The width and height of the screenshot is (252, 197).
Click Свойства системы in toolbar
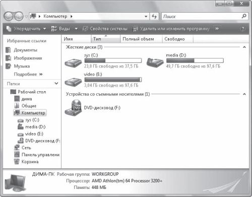coord(105,29)
